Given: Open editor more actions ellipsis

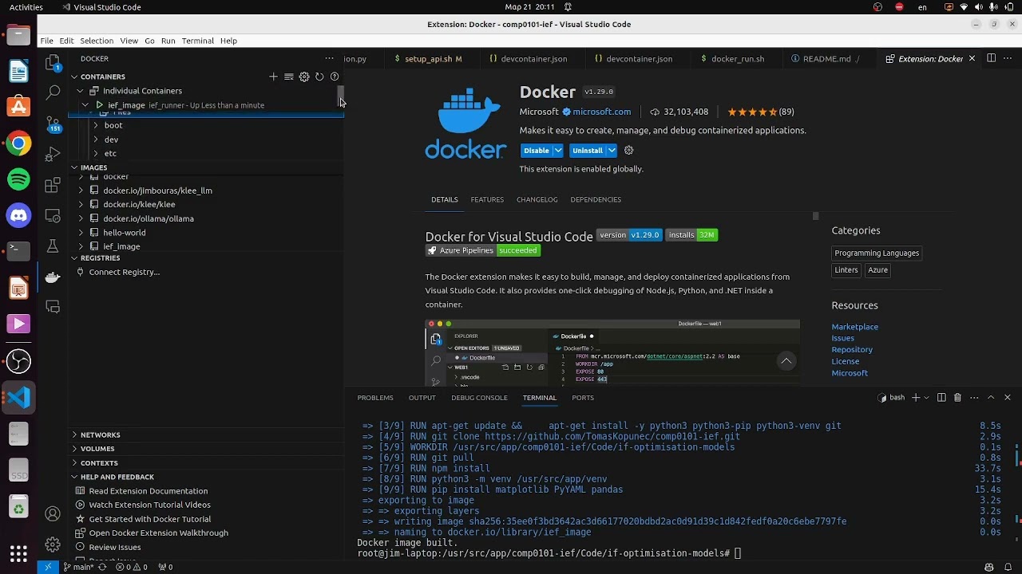Looking at the screenshot, I should (1008, 58).
